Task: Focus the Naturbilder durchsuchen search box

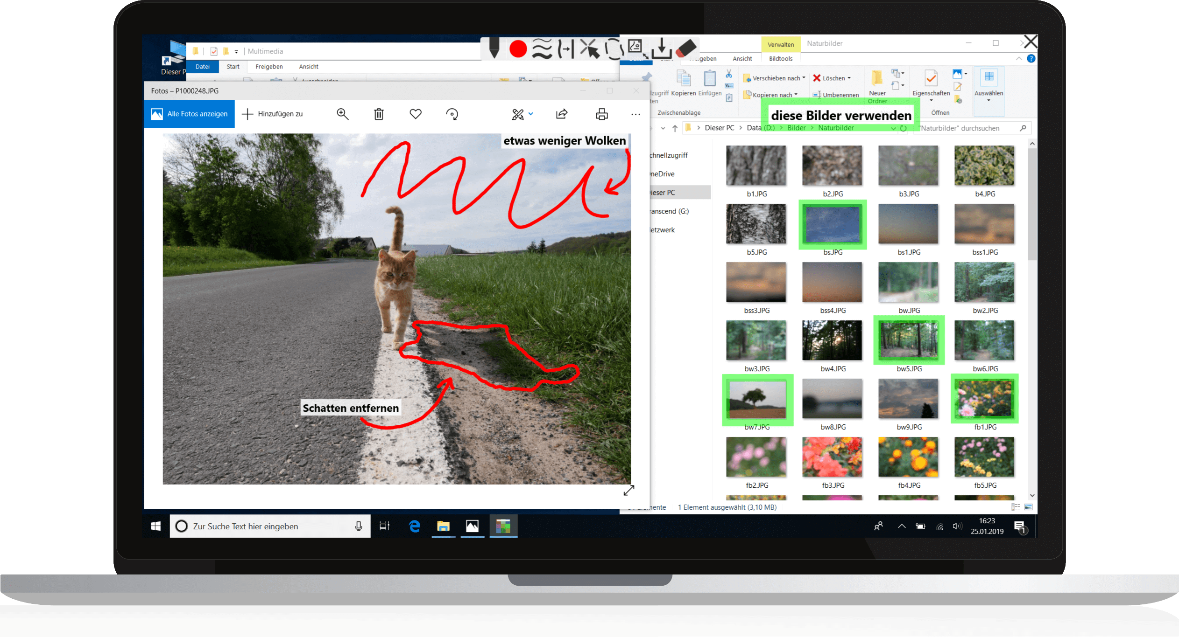Action: coord(973,128)
